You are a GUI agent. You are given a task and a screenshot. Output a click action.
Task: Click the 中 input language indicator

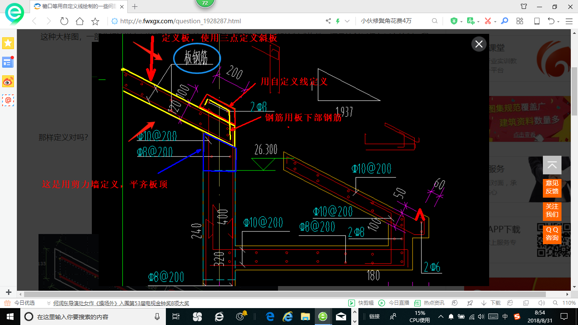tap(505, 317)
